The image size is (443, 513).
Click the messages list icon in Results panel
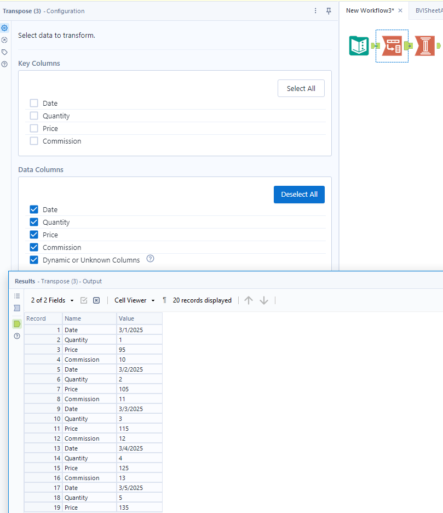(x=17, y=296)
